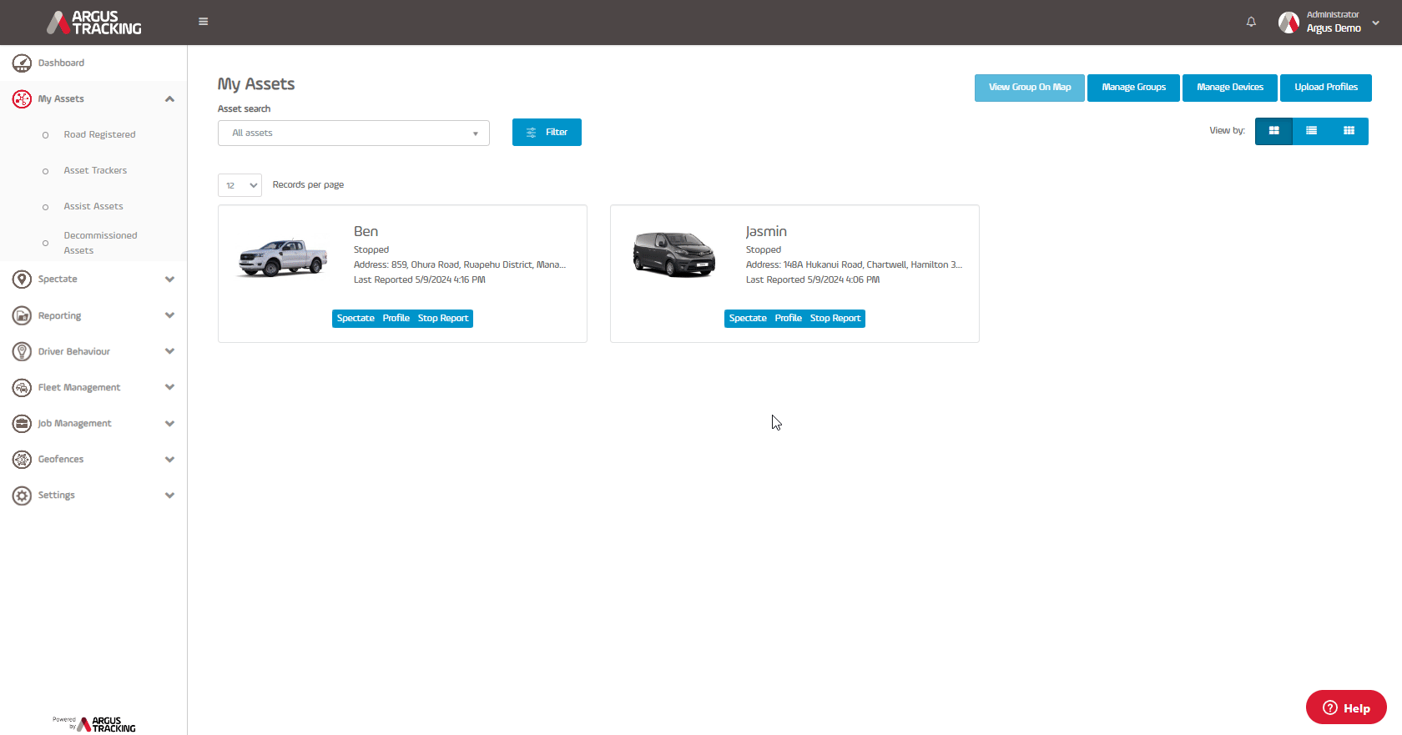Select My Assets menu label

61,98
